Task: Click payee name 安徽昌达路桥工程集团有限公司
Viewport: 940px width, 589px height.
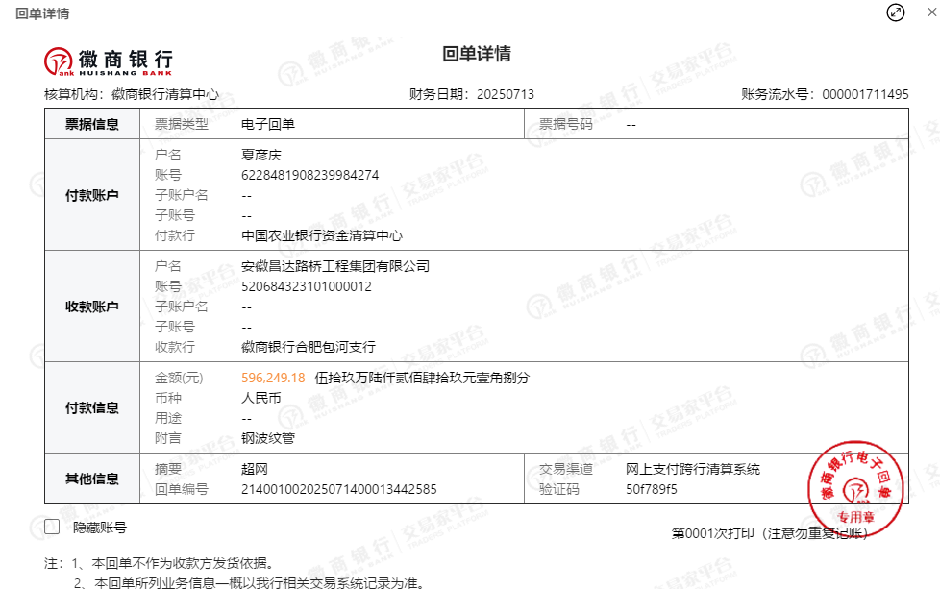Action: pyautogui.click(x=334, y=266)
